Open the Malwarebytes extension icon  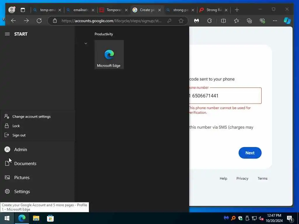pyautogui.click(x=197, y=21)
